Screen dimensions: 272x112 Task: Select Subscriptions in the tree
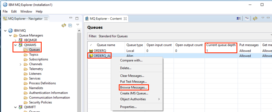38,59
